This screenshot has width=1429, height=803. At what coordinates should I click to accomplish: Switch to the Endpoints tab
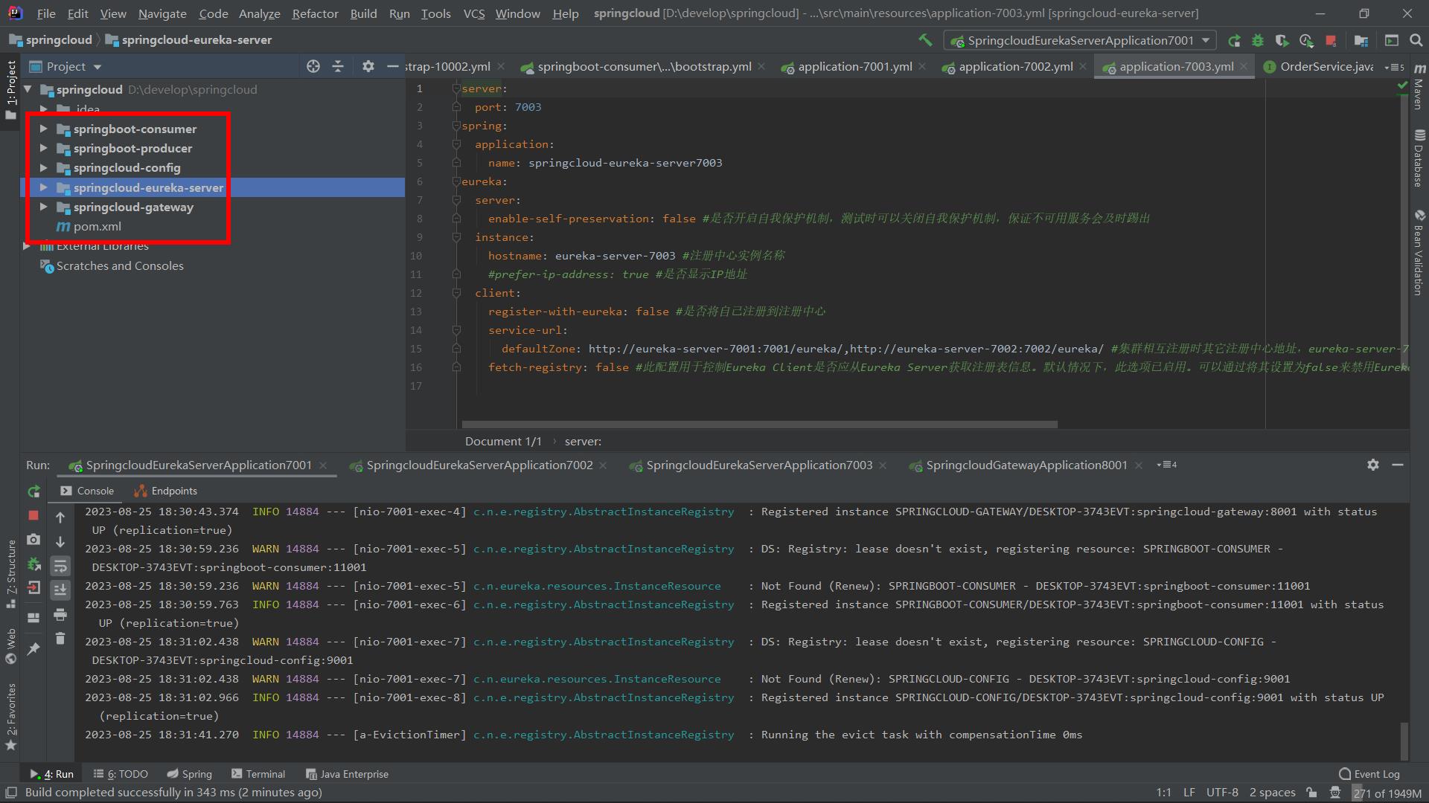(165, 491)
